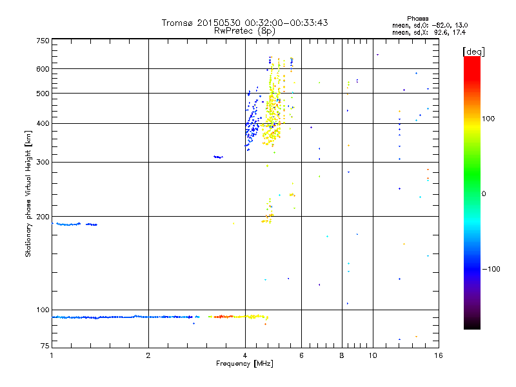This screenshot has height=387, width=516.
Task: Click the colorbar '0' tick label
Action: click(484, 194)
